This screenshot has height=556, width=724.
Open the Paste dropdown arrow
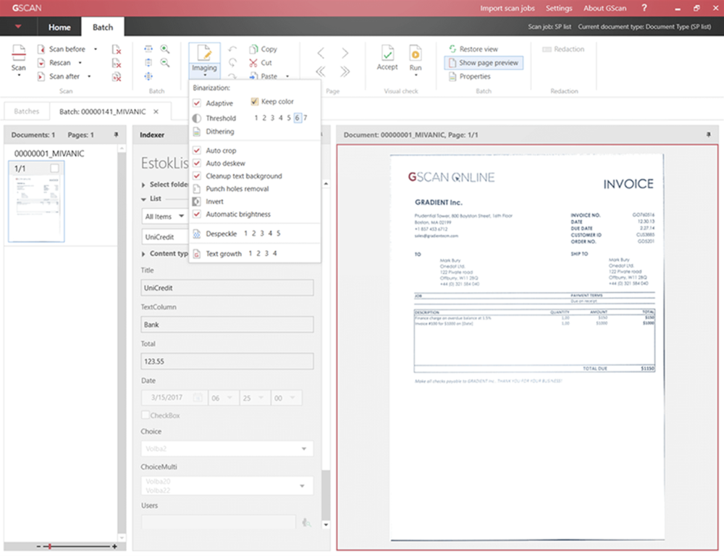[287, 77]
